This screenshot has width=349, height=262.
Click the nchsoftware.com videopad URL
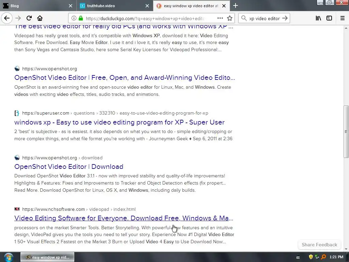click(x=79, y=209)
